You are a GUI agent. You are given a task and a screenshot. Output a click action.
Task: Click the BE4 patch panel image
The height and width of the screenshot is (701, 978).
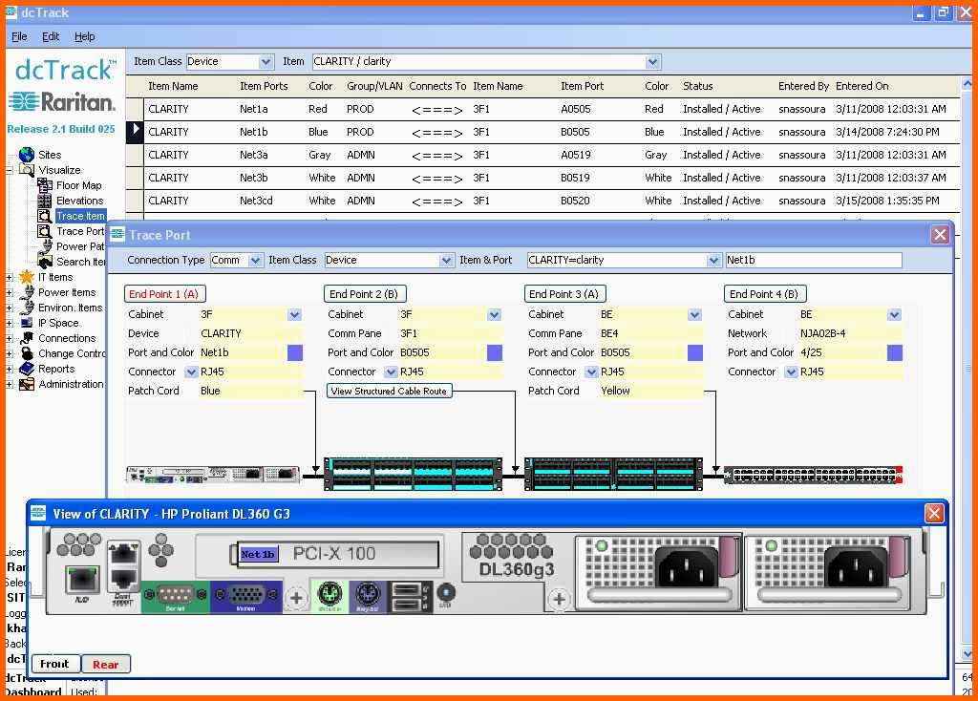click(614, 474)
